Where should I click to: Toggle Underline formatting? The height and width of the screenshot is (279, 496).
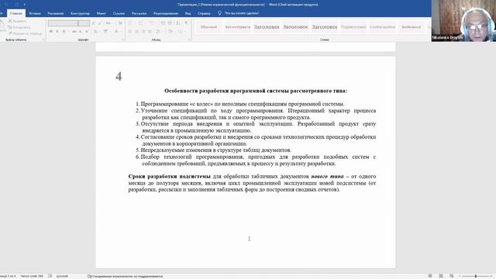pyautogui.click(x=64, y=31)
